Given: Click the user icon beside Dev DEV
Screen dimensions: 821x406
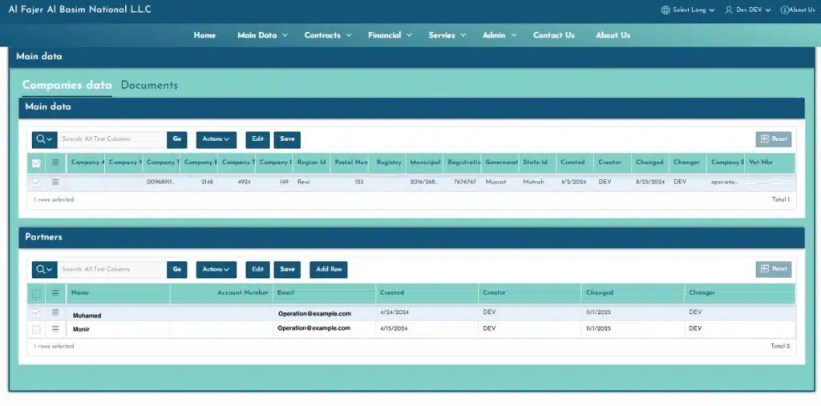Looking at the screenshot, I should [x=729, y=10].
